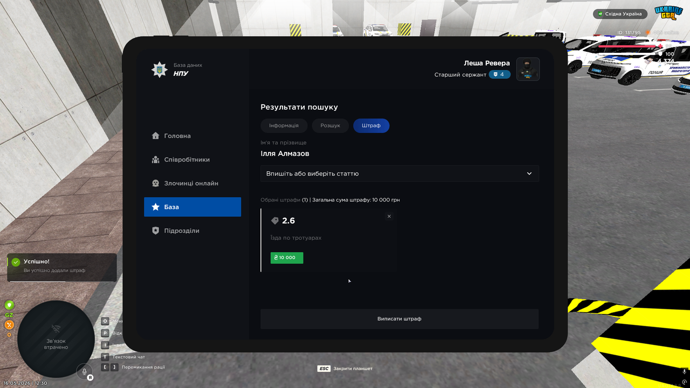This screenshot has height=388, width=690.
Task: Click the Успішно! notification title
Action: tap(37, 261)
